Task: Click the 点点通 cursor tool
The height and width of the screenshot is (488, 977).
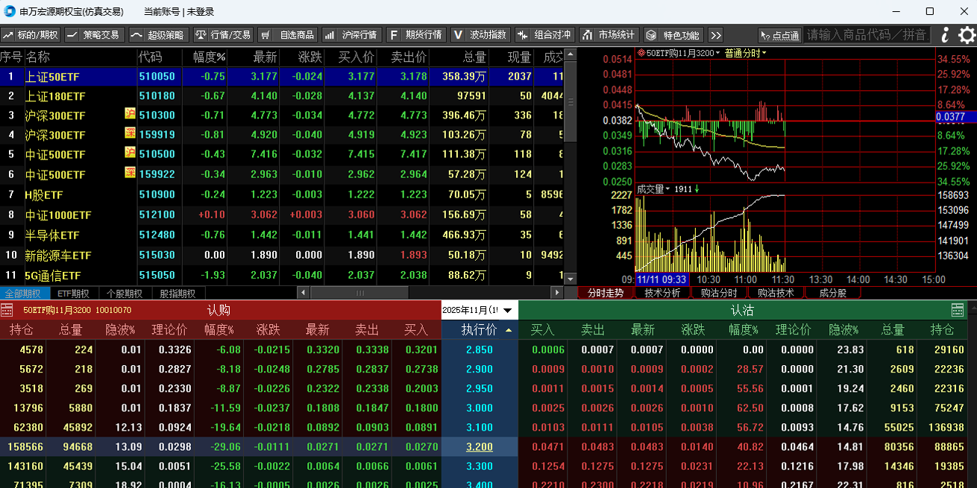Action: [779, 35]
